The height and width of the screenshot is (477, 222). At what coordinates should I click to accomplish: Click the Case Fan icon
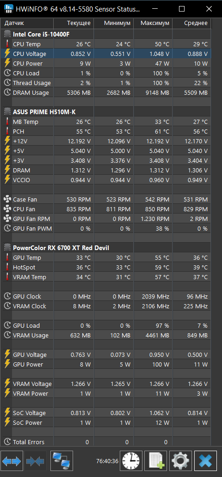point(7,200)
